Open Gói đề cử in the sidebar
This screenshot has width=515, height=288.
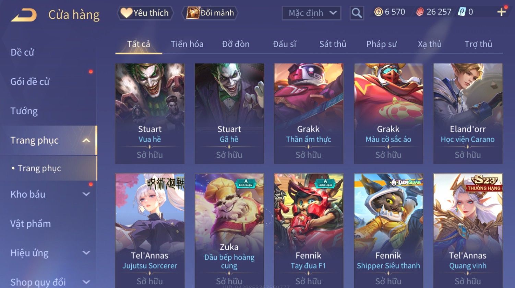point(30,82)
